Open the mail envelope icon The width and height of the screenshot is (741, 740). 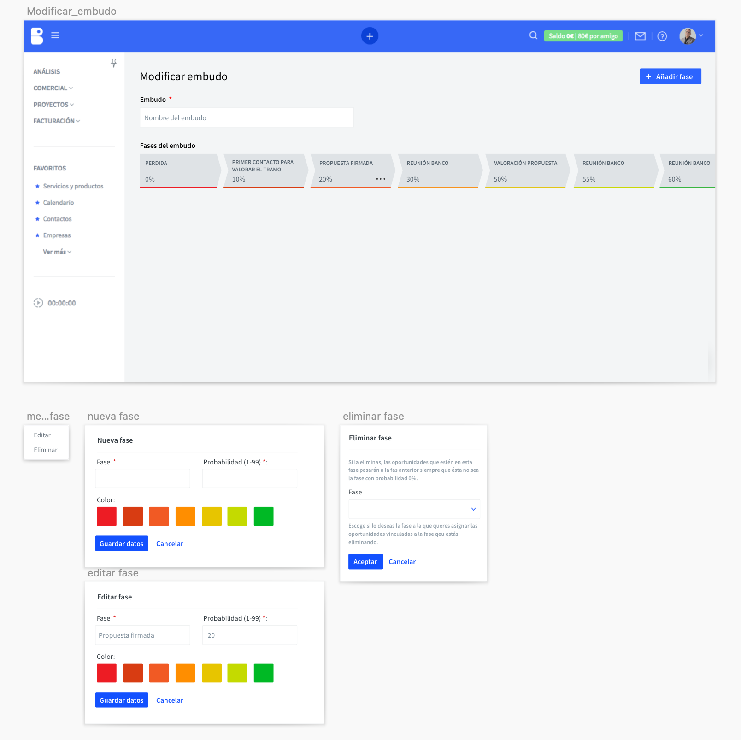640,36
